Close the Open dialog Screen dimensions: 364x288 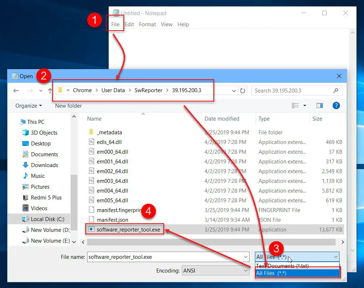(x=339, y=76)
